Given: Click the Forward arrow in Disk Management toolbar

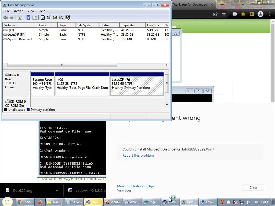Looking at the screenshot, I should 12,17.
